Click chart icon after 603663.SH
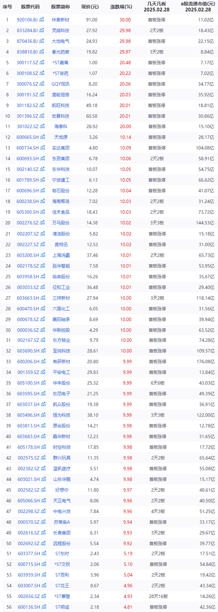The height and width of the screenshot is (612, 218). pyautogui.click(x=42, y=298)
